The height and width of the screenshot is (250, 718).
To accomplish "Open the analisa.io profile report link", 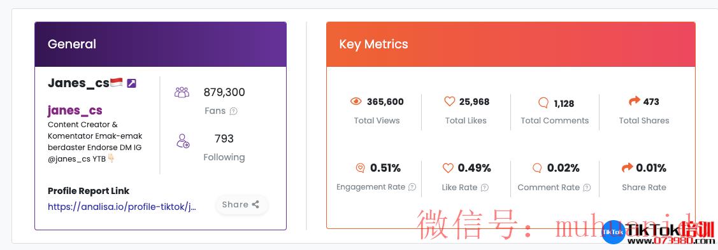I will point(122,207).
